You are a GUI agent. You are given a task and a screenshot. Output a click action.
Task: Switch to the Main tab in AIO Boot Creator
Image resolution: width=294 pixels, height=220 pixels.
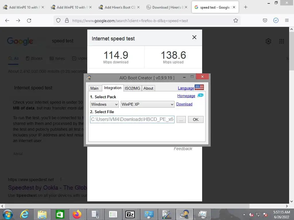point(94,88)
